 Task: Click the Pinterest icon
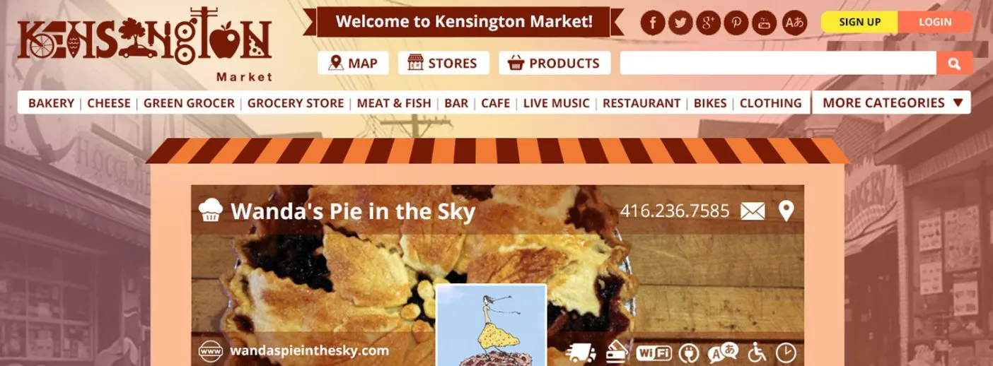(x=736, y=23)
